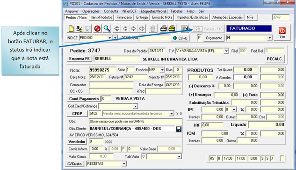Click the Obs field with DANFE observation
The height and width of the screenshot is (170, 296).
click(135, 122)
